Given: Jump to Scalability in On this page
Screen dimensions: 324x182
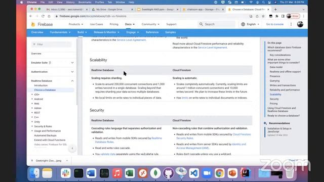Looking at the screenshot, I should tap(275, 95).
